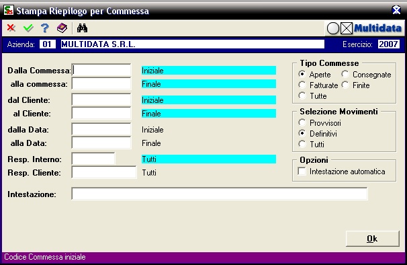This screenshot has width=407, height=265.
Task: Close the Stampa Riepilogo per Commessa window
Action: tap(396, 10)
